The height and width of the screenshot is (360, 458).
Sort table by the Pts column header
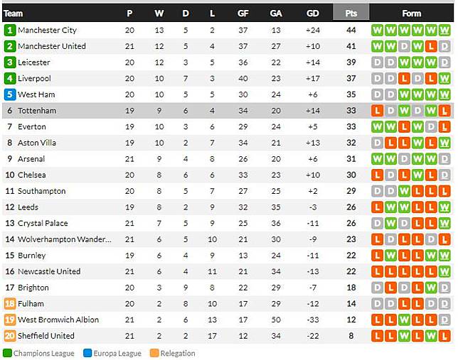tap(351, 13)
